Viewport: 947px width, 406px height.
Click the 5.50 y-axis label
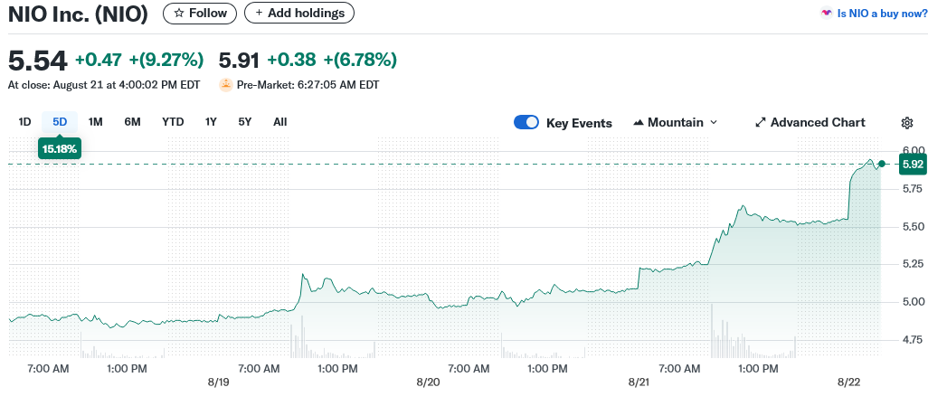click(x=914, y=227)
